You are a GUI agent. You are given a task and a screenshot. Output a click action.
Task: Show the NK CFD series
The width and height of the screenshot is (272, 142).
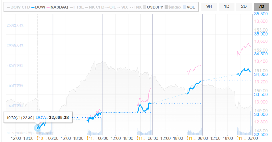tap(96, 7)
